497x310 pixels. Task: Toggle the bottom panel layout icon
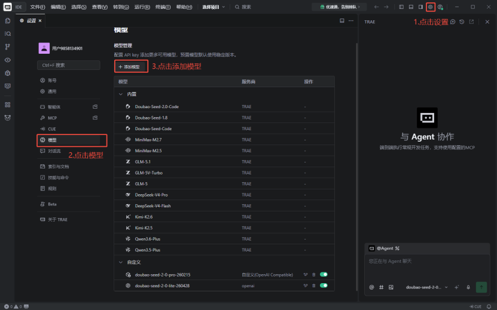pyautogui.click(x=411, y=7)
